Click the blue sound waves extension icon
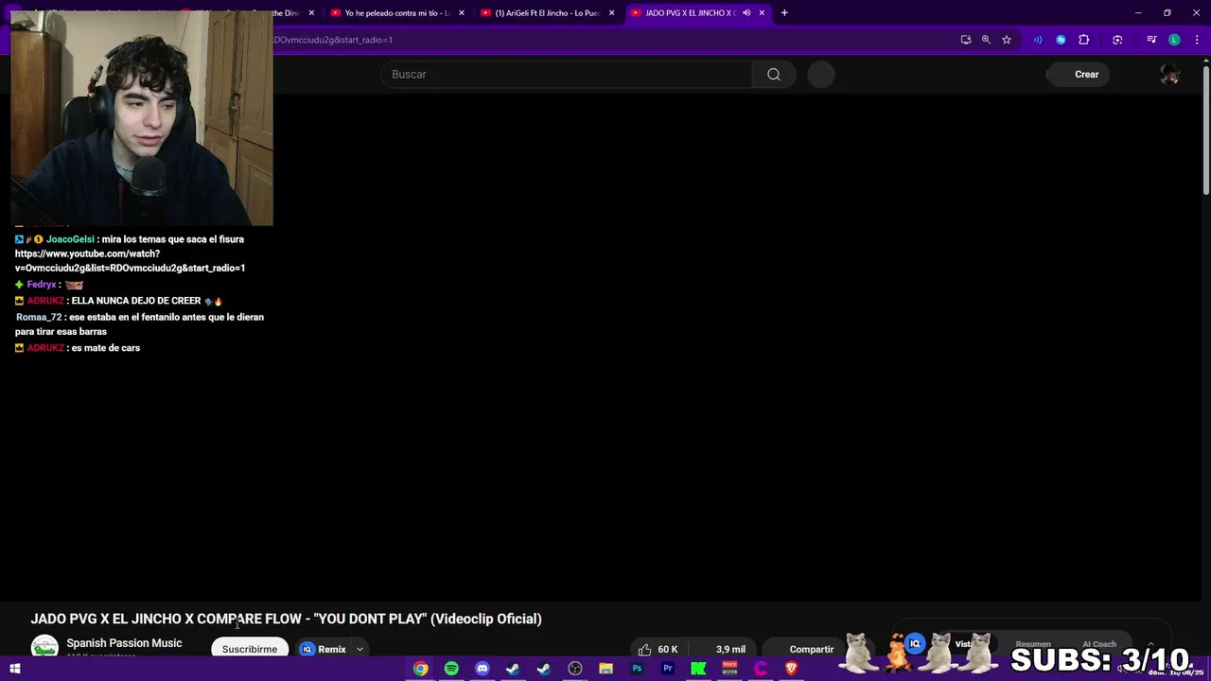This screenshot has width=1211, height=681. tap(1038, 40)
